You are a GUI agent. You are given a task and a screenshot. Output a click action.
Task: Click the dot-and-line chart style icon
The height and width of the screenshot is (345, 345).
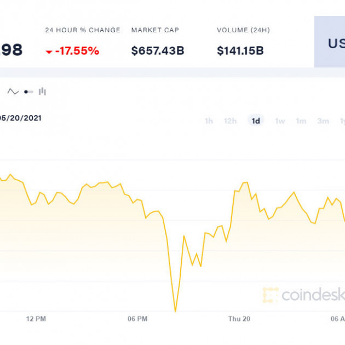point(28,92)
